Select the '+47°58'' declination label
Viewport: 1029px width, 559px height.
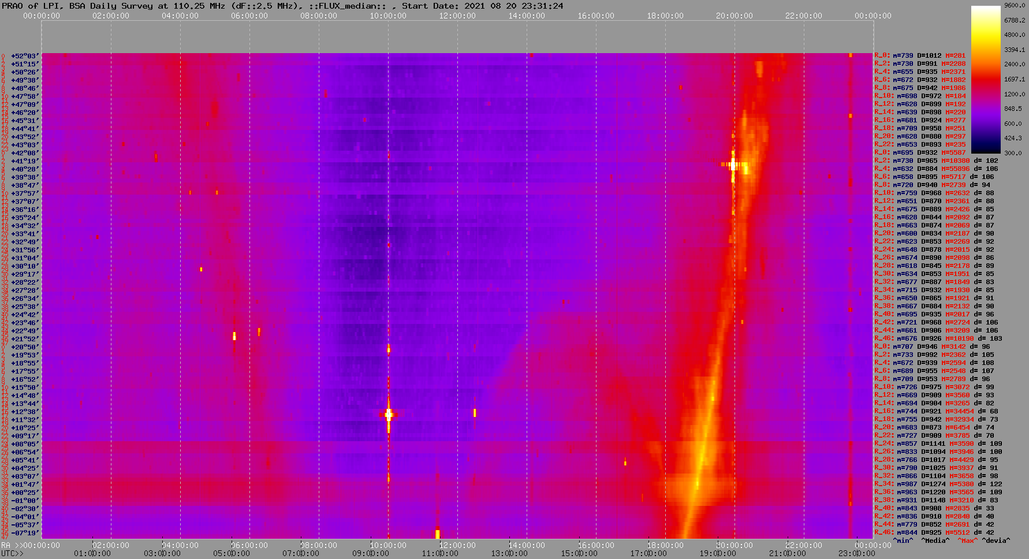pyautogui.click(x=25, y=96)
